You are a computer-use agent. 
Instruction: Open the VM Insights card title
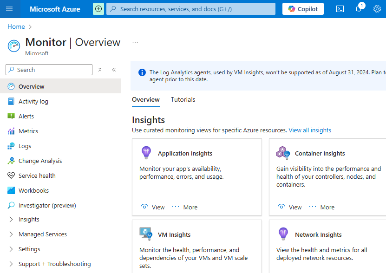[174, 234]
